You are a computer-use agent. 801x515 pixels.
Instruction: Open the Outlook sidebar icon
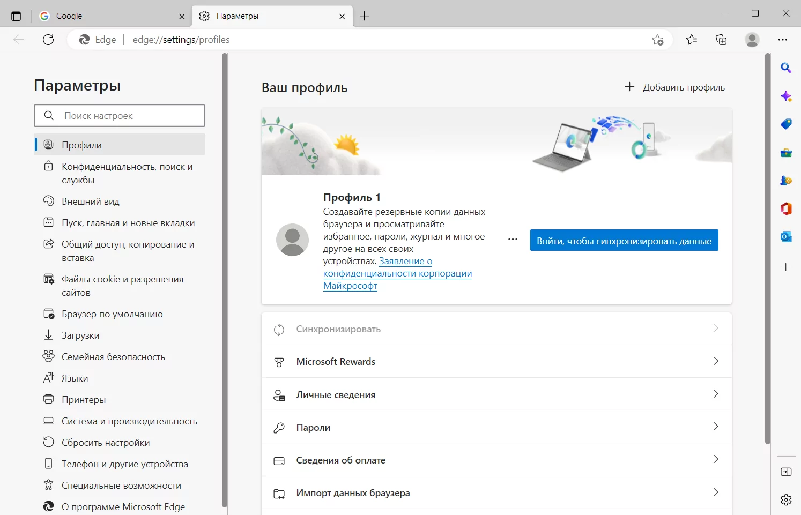[x=786, y=236]
